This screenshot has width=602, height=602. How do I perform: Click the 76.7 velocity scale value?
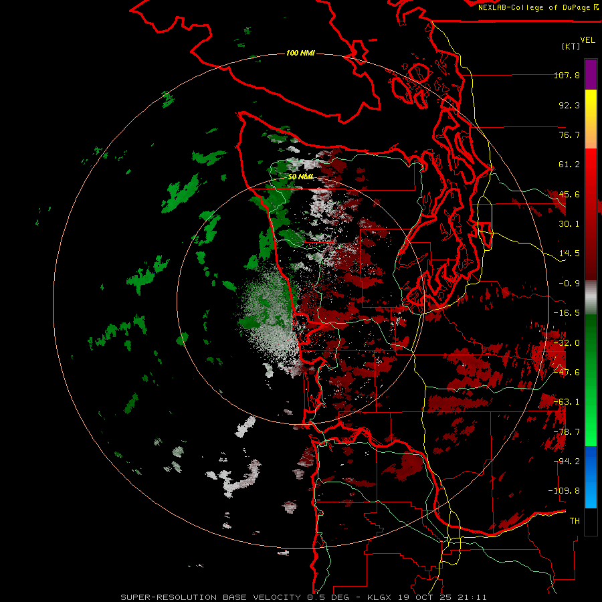[569, 134]
